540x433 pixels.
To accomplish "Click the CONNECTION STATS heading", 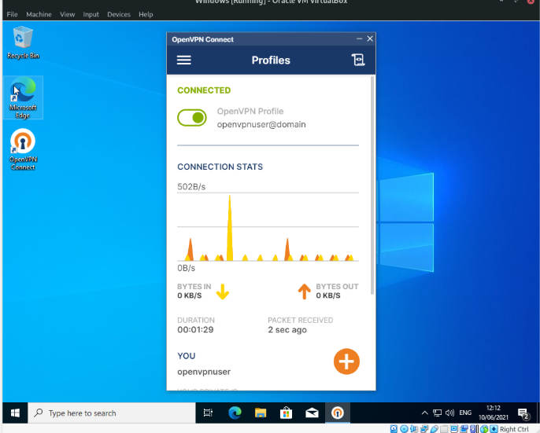I will tap(220, 167).
